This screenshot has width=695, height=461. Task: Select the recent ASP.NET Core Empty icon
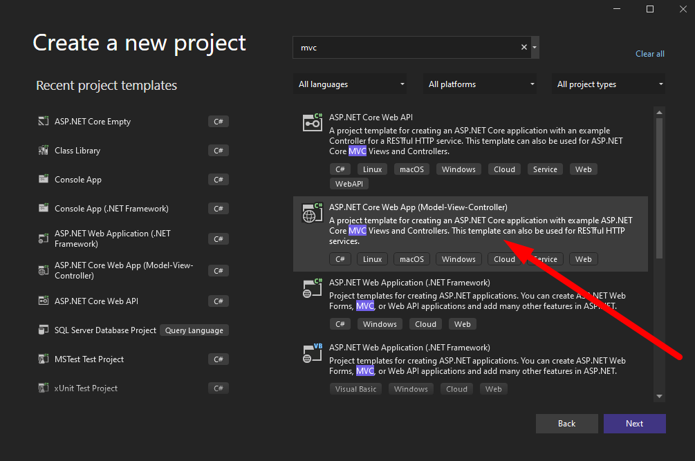(43, 122)
